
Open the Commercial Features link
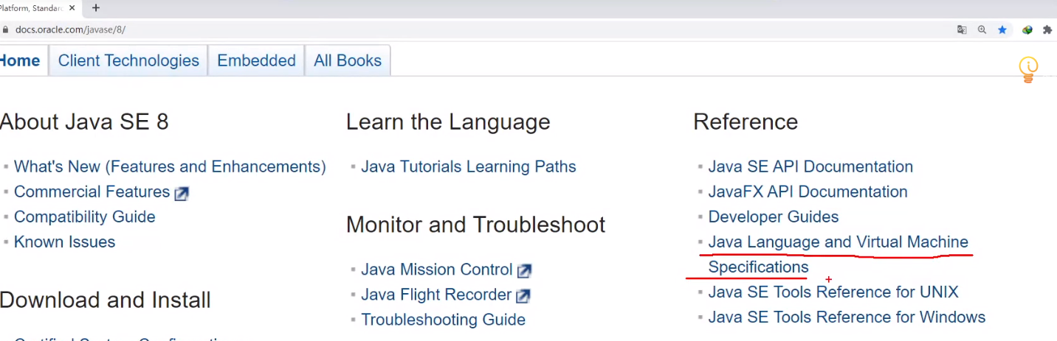(x=92, y=192)
